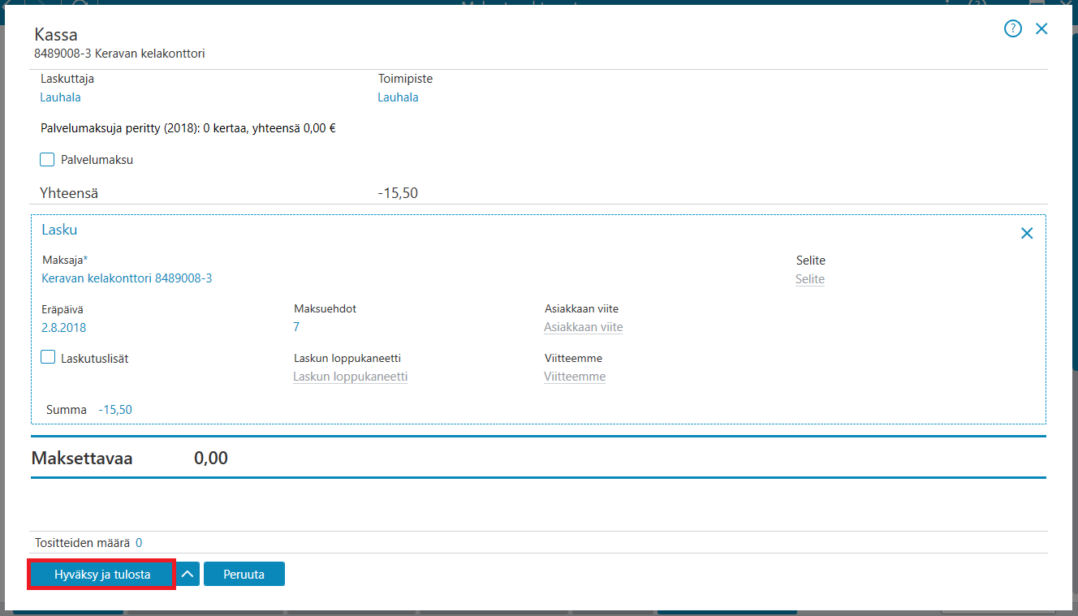Expand the arrow next to Hyväksy ja tulosta
The height and width of the screenshot is (616, 1078).
click(x=188, y=574)
